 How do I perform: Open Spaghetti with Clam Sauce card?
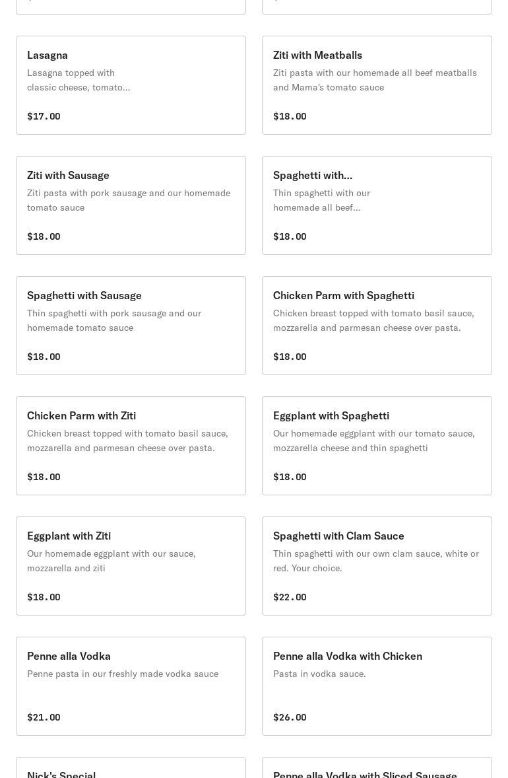tap(377, 566)
